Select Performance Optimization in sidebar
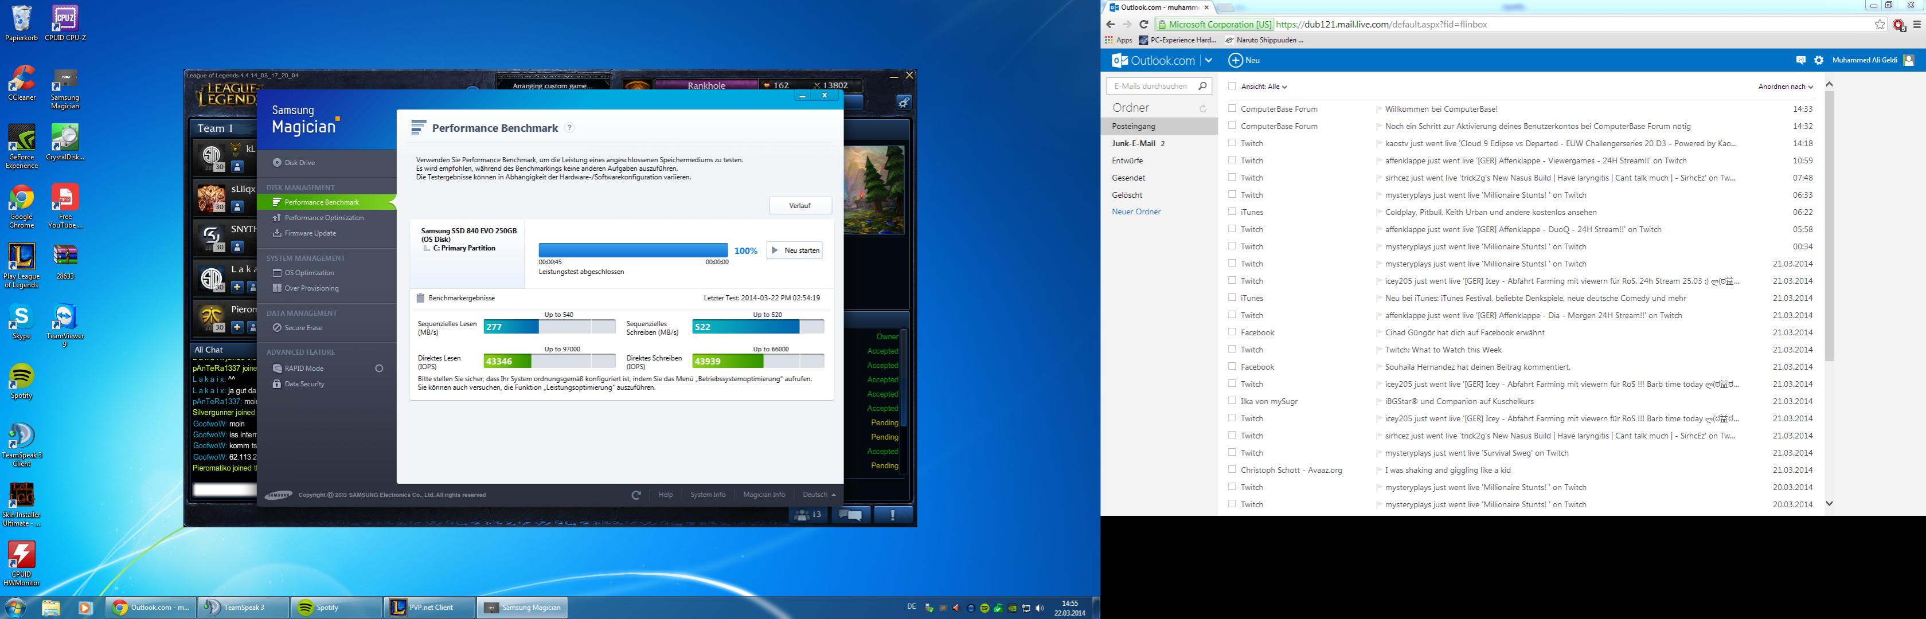1926x619 pixels. (324, 218)
